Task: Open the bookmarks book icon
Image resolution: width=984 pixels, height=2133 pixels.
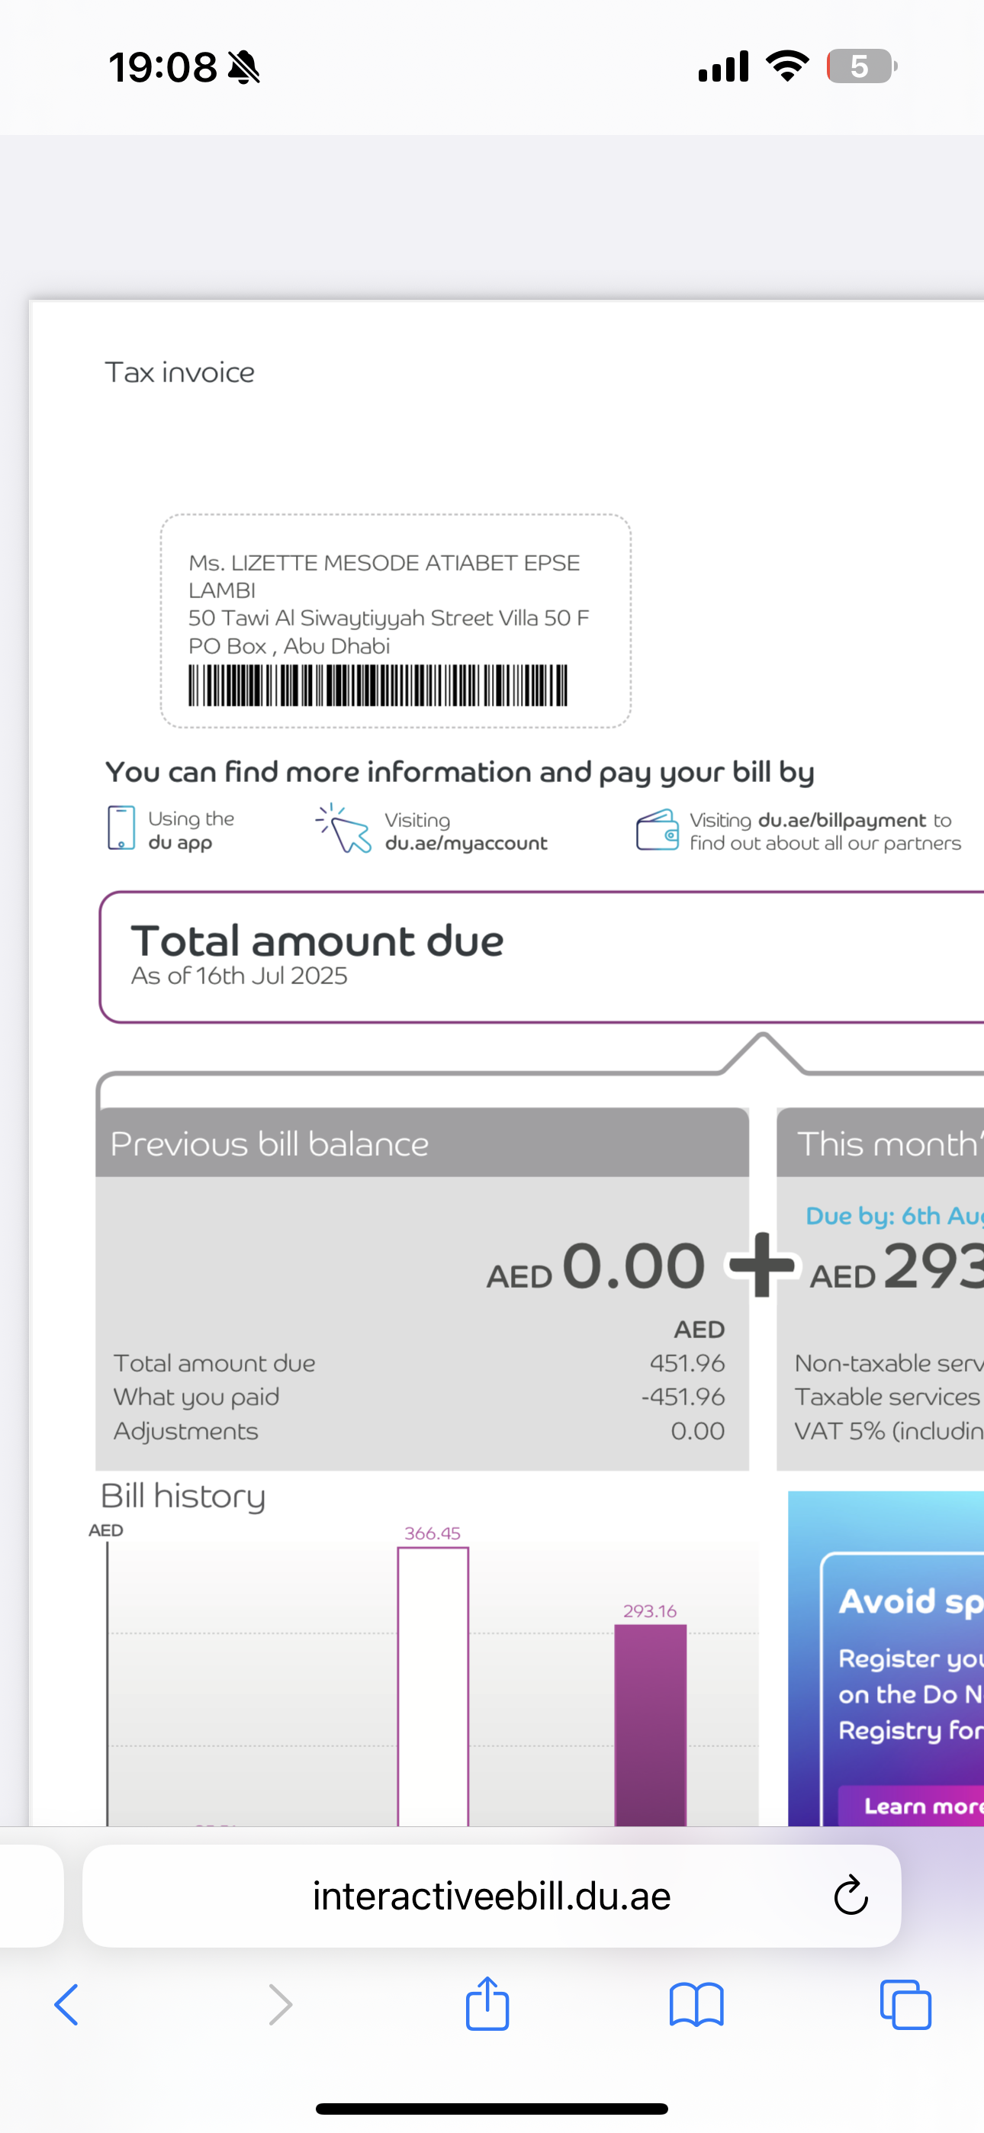Action: pos(696,2005)
